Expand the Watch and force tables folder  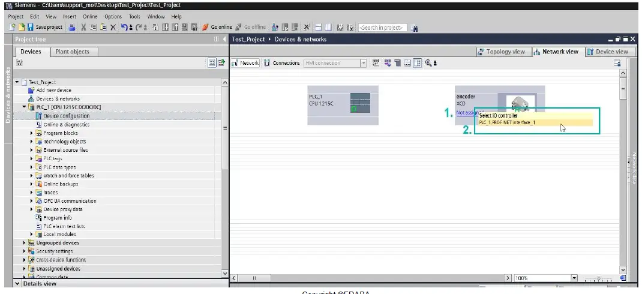click(x=32, y=176)
